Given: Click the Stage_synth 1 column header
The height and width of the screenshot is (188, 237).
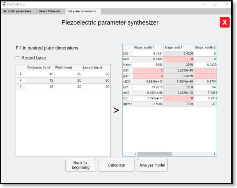Looking at the screenshot, I should pyautogui.click(x=148, y=48).
